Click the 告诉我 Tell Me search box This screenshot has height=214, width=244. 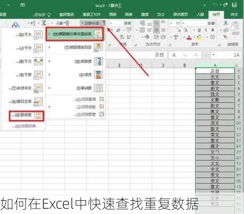point(41,14)
